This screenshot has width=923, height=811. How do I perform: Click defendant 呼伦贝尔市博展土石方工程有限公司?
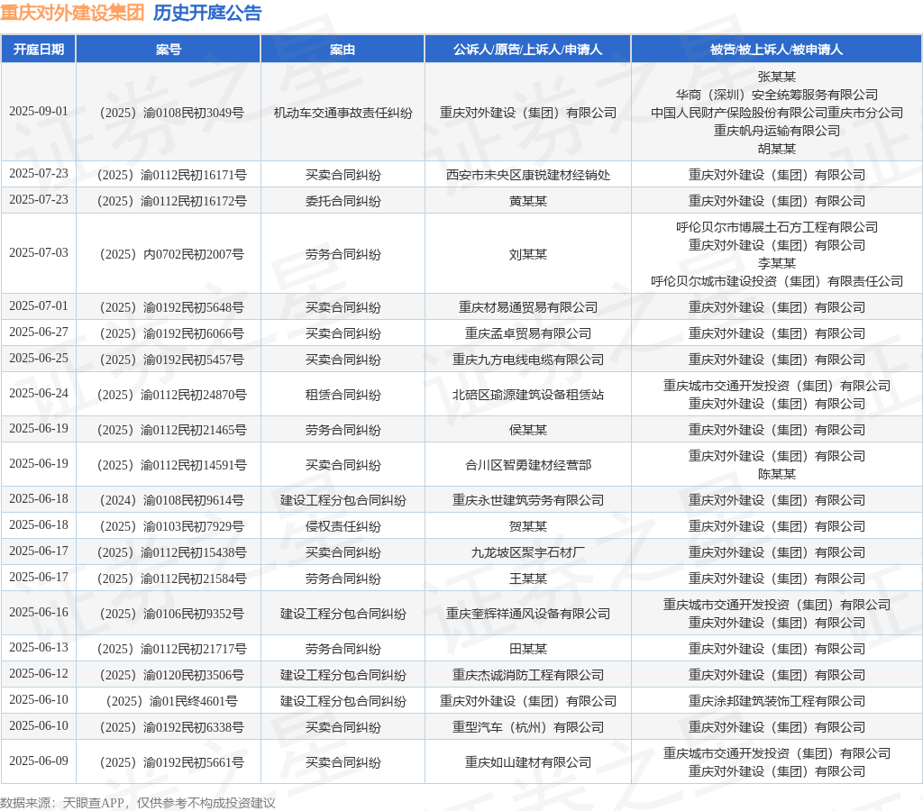(776, 227)
